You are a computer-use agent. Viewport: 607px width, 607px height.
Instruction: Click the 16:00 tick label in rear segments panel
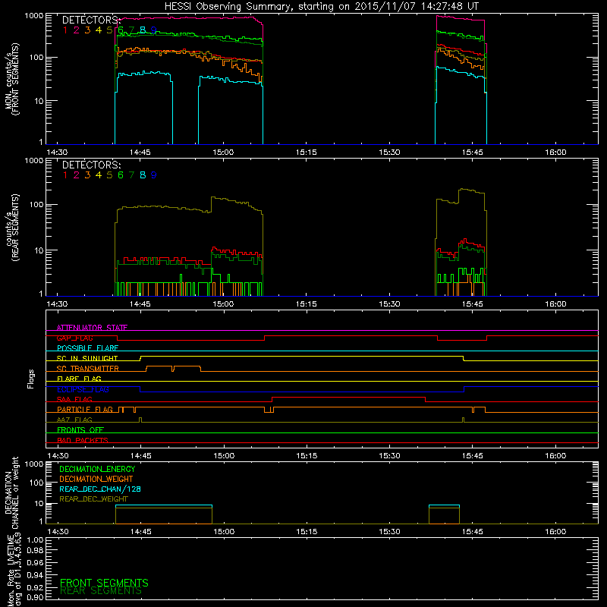(555, 304)
